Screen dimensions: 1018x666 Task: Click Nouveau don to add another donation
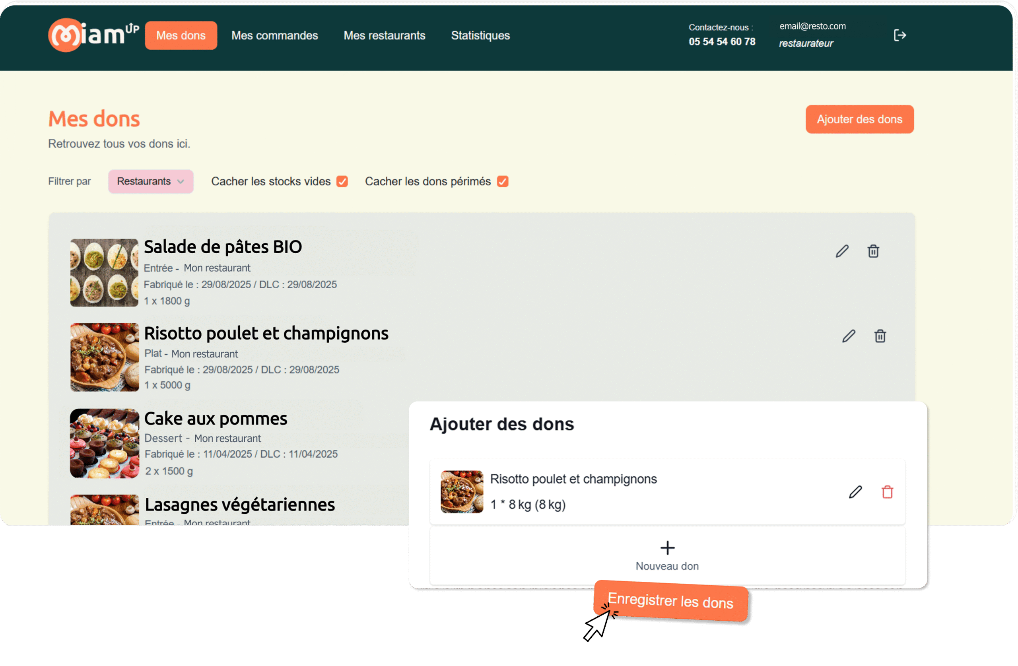point(667,566)
